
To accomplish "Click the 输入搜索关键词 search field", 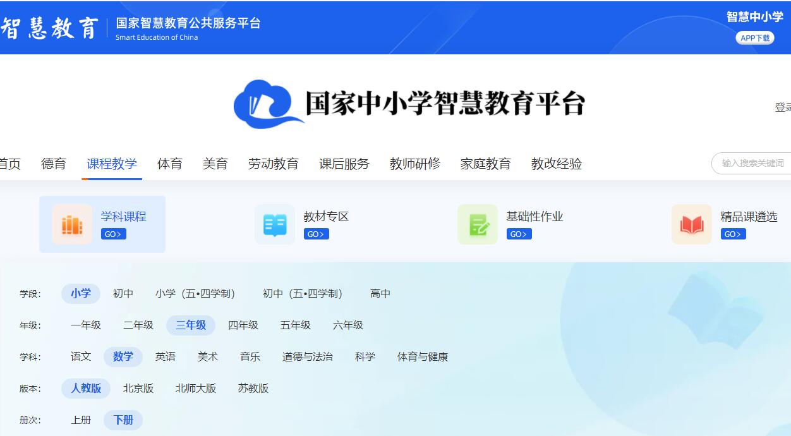I will tap(752, 163).
